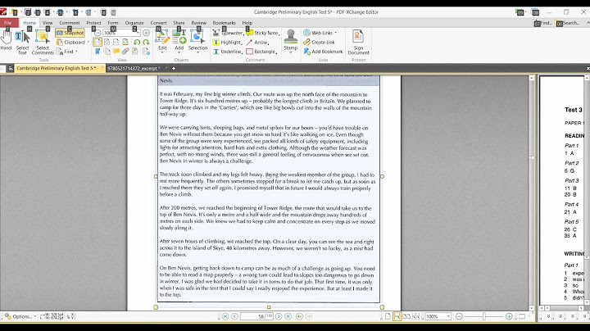Click the zoom in plus icon in ribbon
This screenshot has height=331, width=590.
pyautogui.click(x=147, y=33)
